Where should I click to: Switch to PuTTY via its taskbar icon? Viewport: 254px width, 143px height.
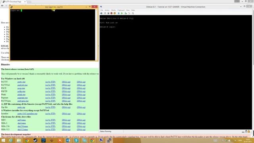coord(109,140)
